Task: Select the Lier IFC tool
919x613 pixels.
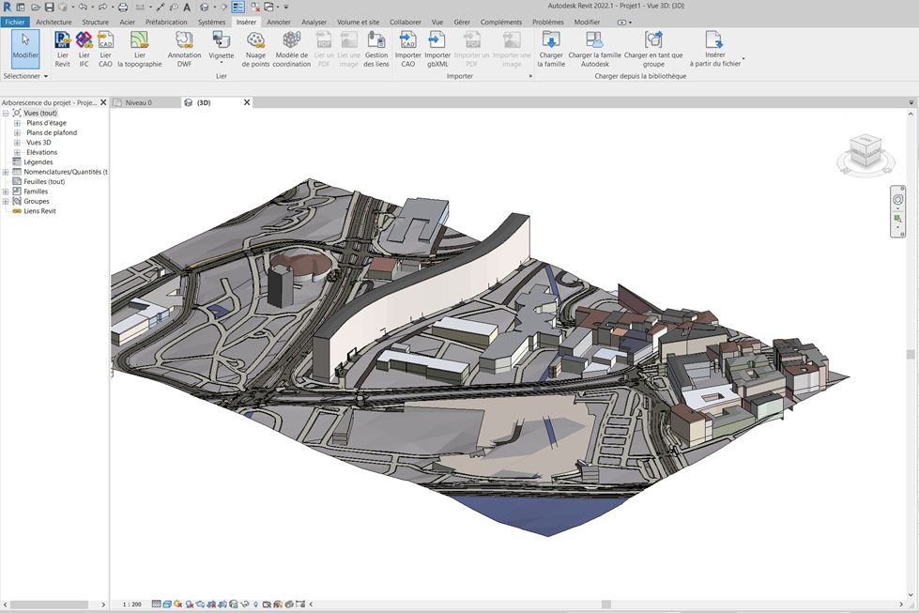Action: [x=84, y=40]
